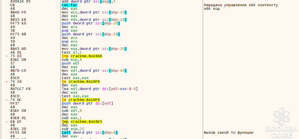Click the opcode bytes '830424 05'
The width and height of the screenshot is (299, 139).
(x=20, y=1)
